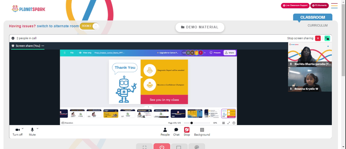Open Background effects options
Viewport: 346px width, 149px height.
202,132
